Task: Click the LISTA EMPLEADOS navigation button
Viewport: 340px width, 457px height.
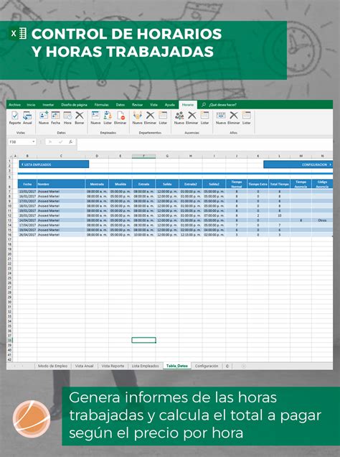Action: tap(54, 165)
